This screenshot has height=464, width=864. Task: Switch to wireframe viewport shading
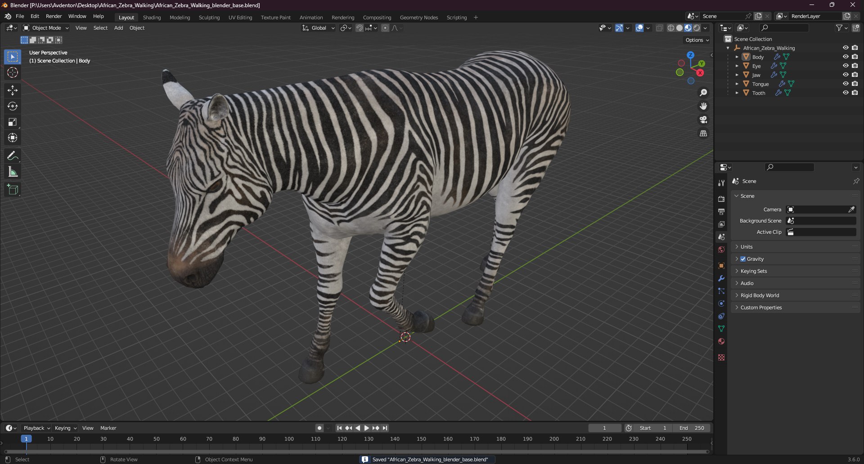671,28
